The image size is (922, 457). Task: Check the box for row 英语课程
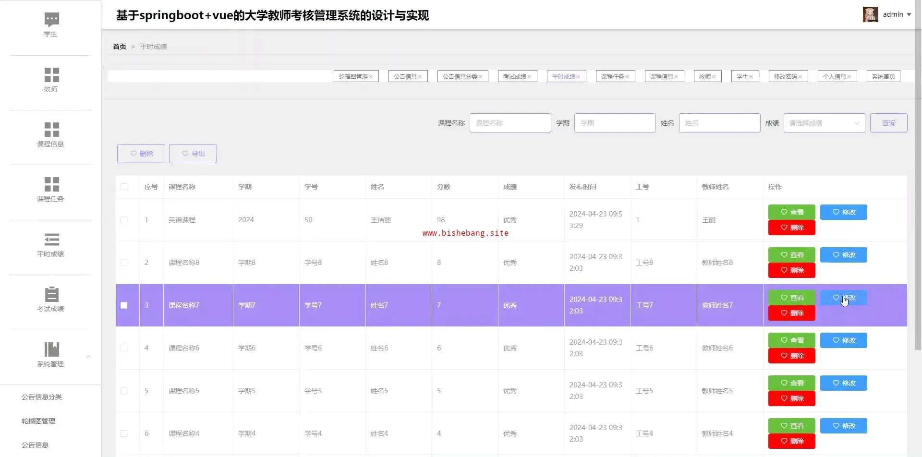124,220
